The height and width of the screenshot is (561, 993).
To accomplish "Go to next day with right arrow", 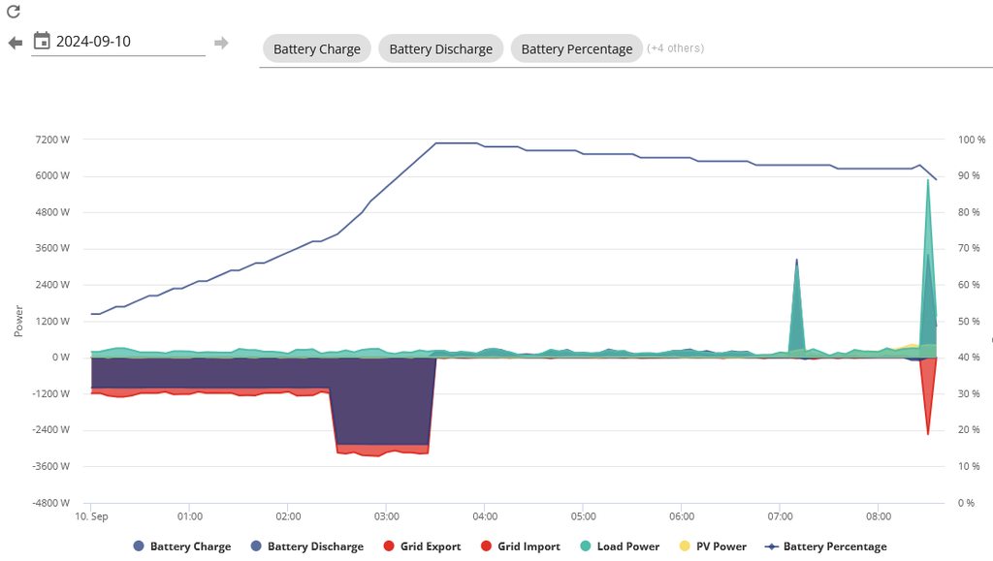I will 221,43.
